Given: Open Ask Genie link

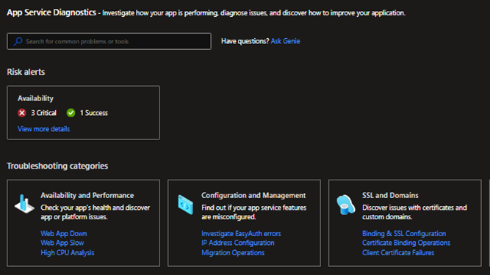Looking at the screenshot, I should [x=285, y=41].
